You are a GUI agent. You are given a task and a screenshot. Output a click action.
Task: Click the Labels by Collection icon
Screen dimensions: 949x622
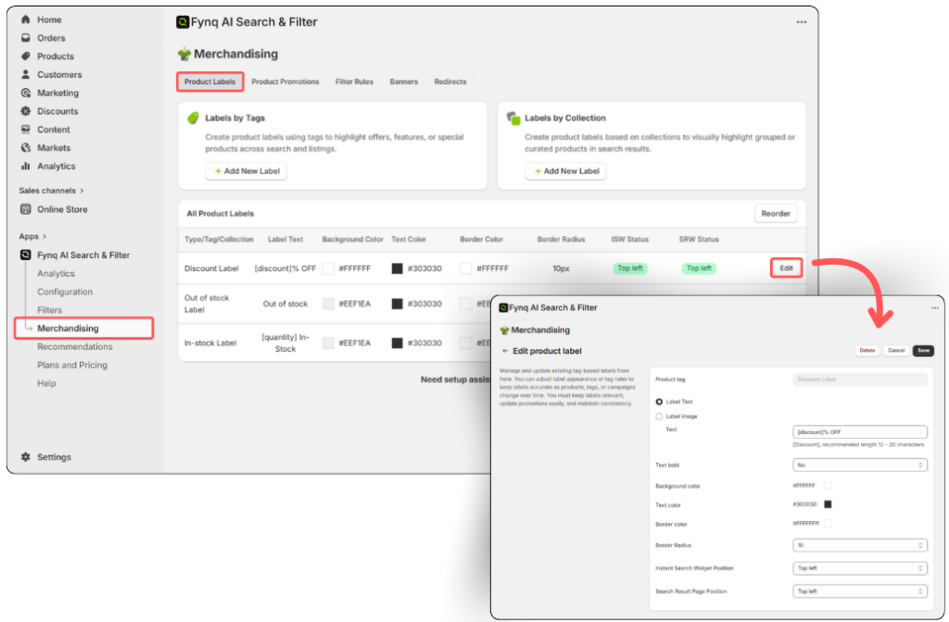pyautogui.click(x=513, y=118)
